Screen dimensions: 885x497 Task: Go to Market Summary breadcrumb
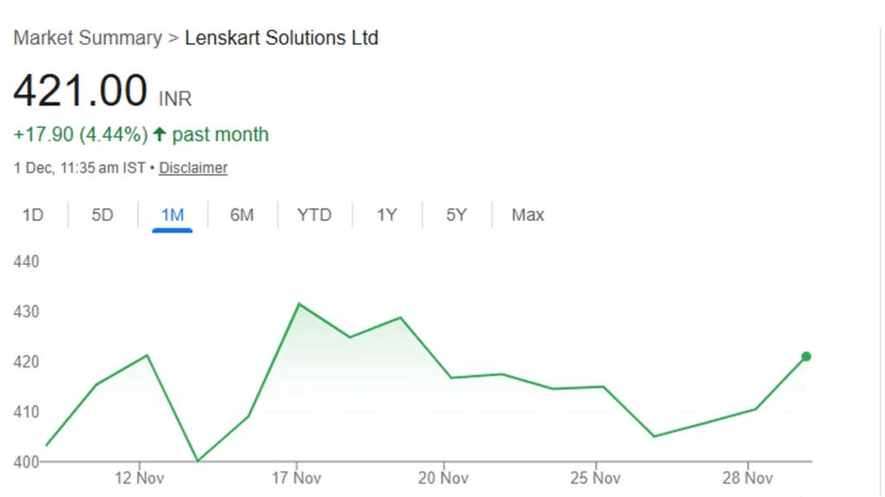coord(83,38)
